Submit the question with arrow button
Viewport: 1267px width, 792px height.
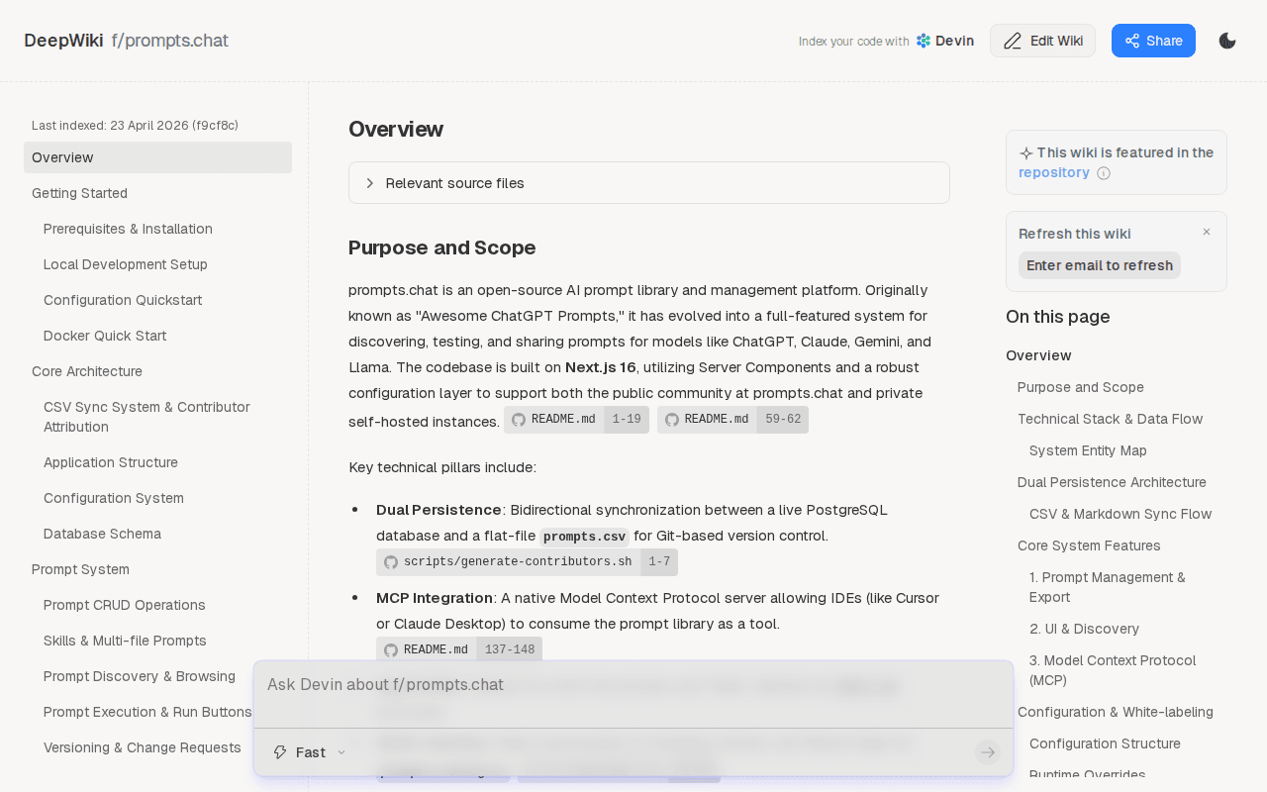[x=988, y=752]
